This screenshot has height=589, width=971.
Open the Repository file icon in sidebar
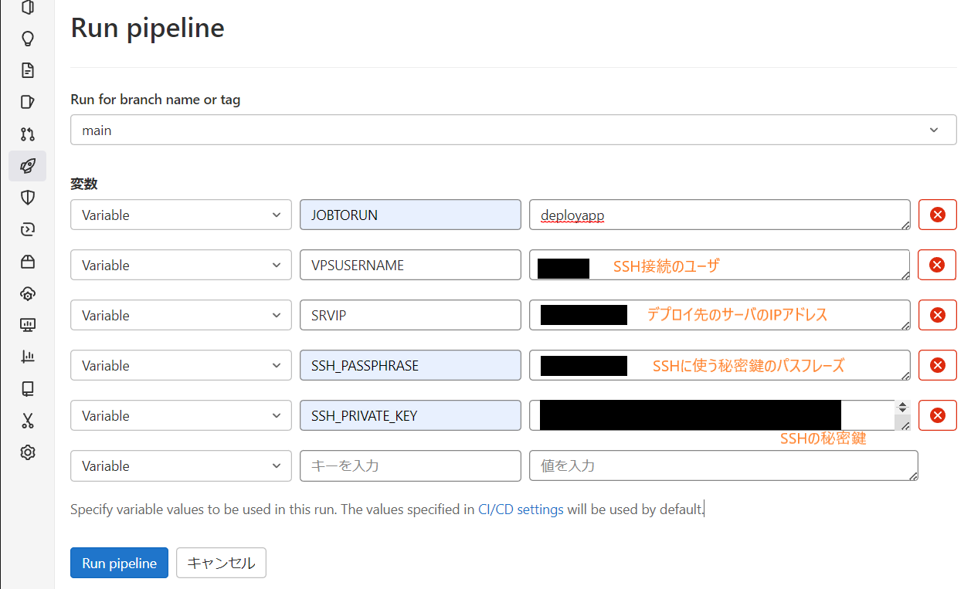[28, 70]
